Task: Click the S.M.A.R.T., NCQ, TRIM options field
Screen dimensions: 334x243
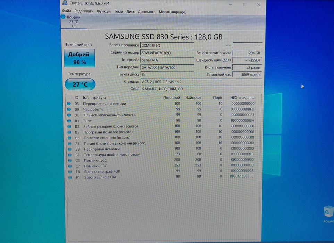Action: pyautogui.click(x=201, y=89)
